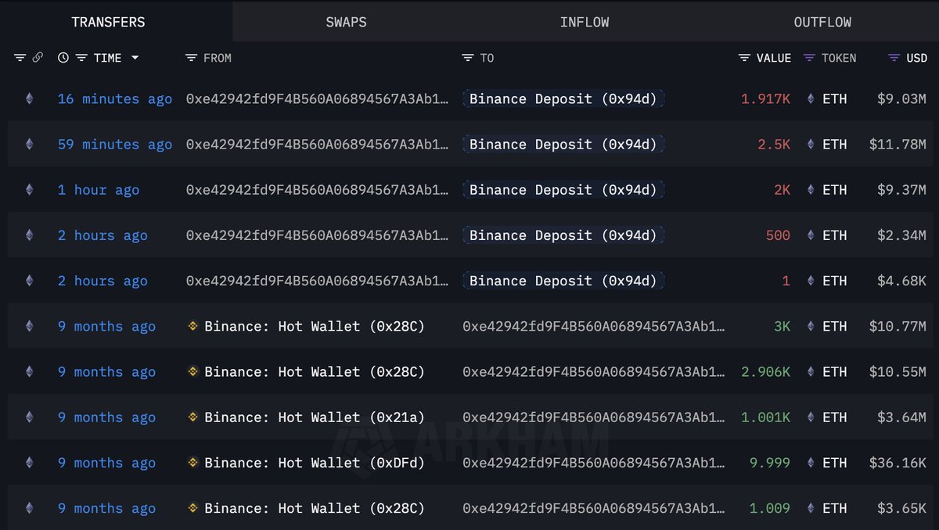Screen dimensions: 939x530
Task: Open Binance: Hot Wallet (0xDFd) entity
Action: (x=315, y=463)
